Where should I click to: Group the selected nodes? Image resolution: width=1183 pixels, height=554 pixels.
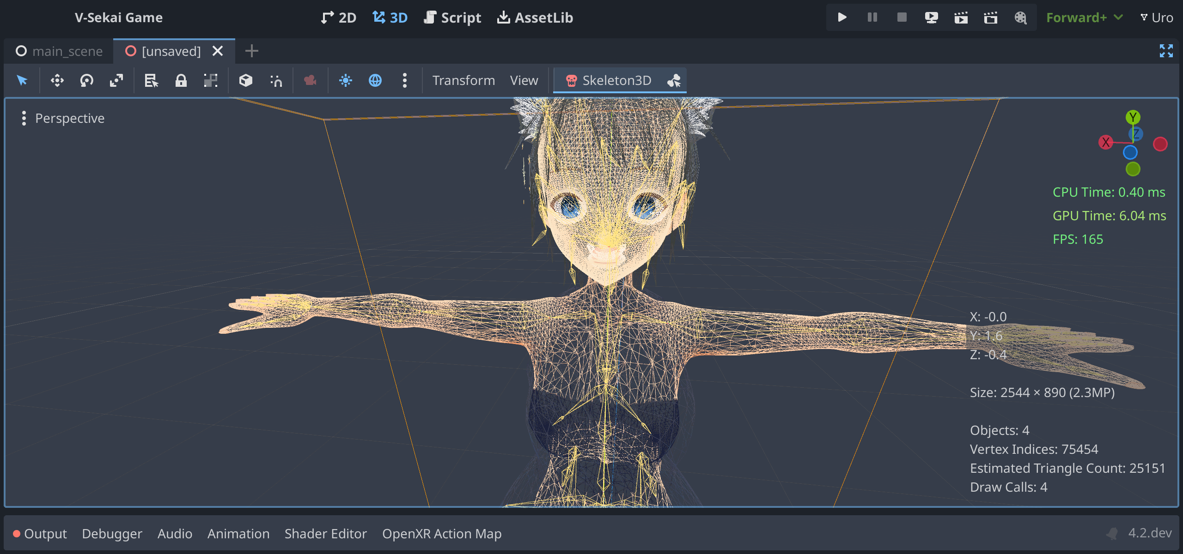(211, 80)
